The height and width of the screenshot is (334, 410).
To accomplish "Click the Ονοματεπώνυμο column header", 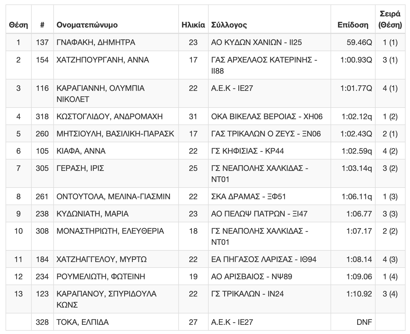I will point(87,25).
